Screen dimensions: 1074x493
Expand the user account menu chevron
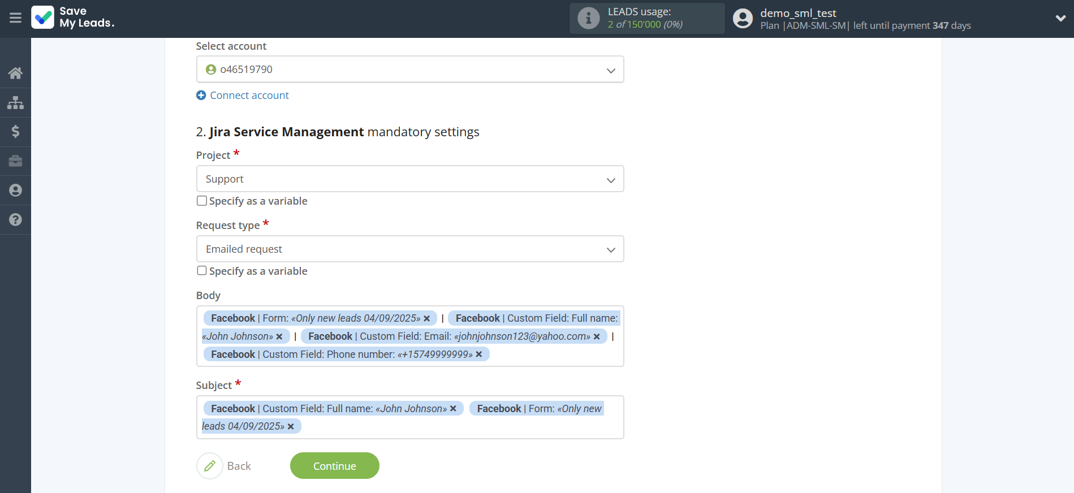[1060, 18]
